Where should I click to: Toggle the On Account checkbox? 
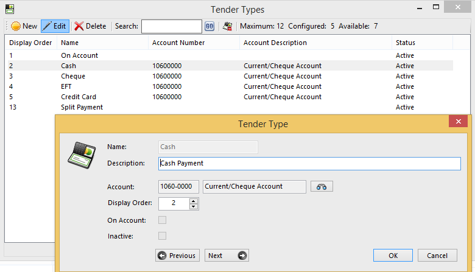pyautogui.click(x=162, y=220)
